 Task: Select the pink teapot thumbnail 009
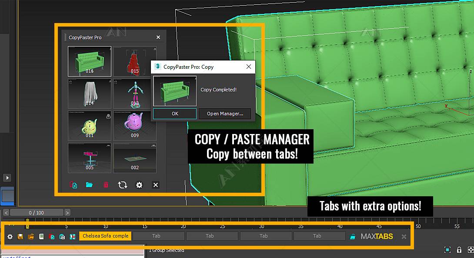point(135,126)
